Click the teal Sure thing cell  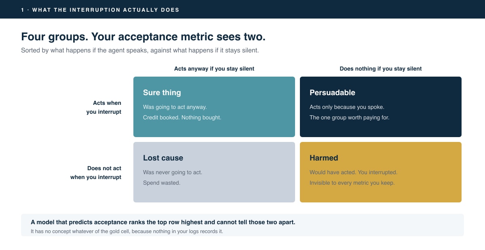pyautogui.click(x=214, y=107)
